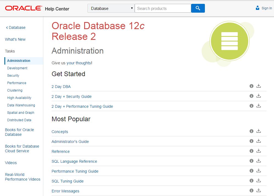Select Development in sidebar tasks

click(x=17, y=68)
